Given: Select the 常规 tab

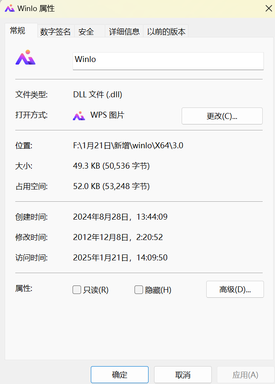Looking at the screenshot, I should coord(21,31).
